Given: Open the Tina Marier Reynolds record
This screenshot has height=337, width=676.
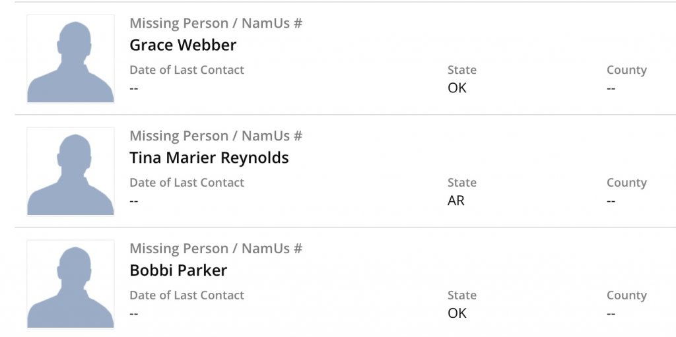Looking at the screenshot, I should click(209, 158).
